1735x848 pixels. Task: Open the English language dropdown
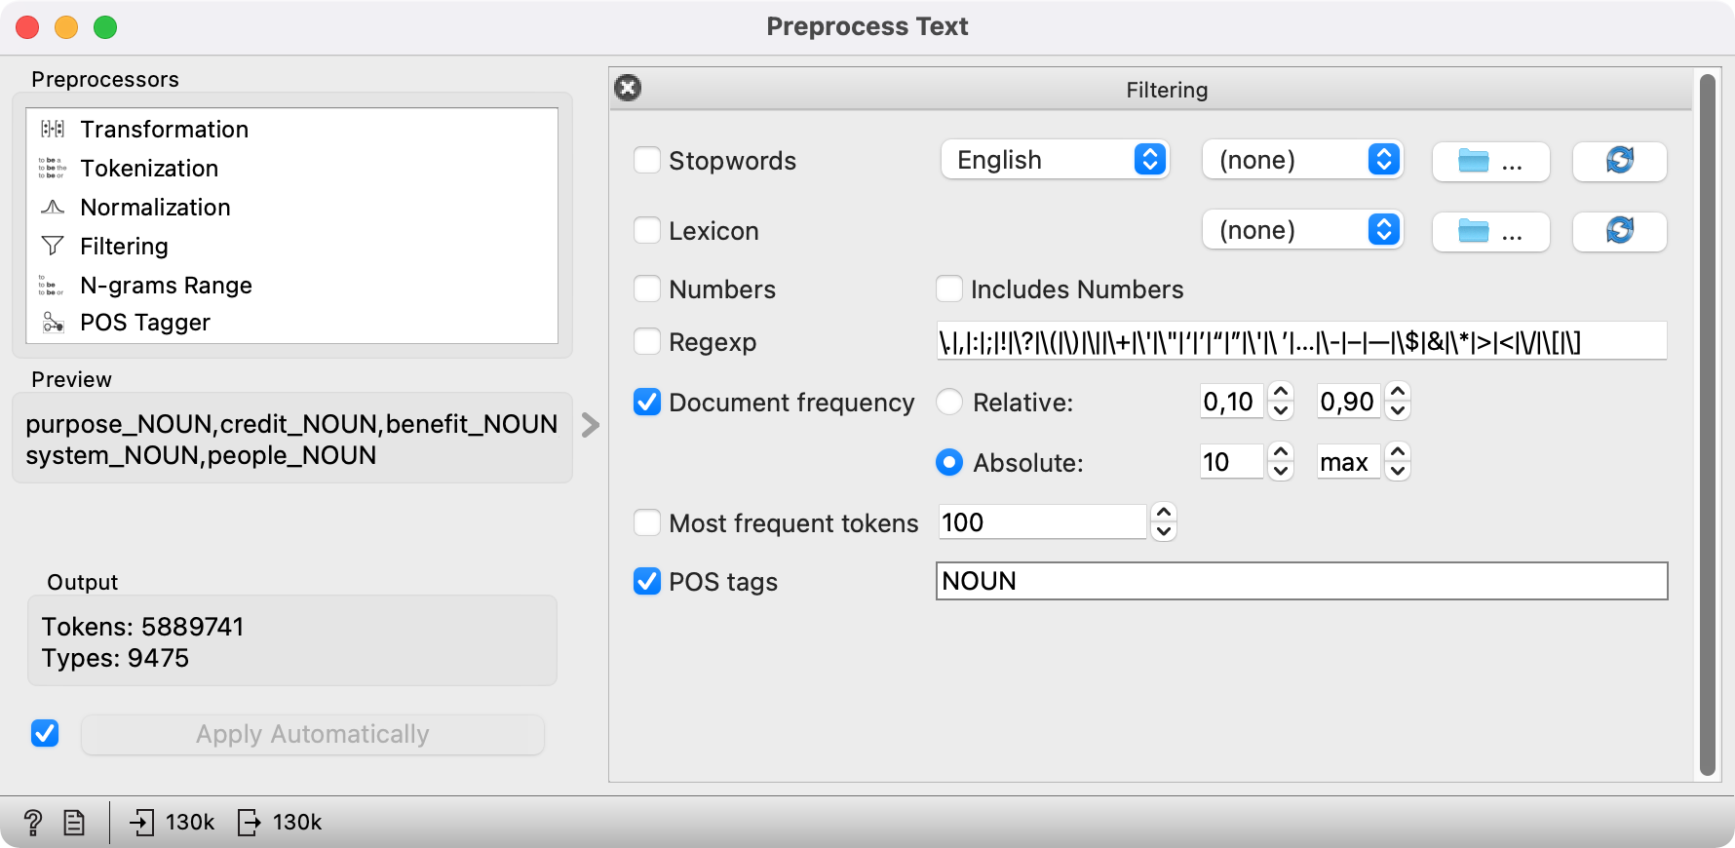click(1055, 160)
